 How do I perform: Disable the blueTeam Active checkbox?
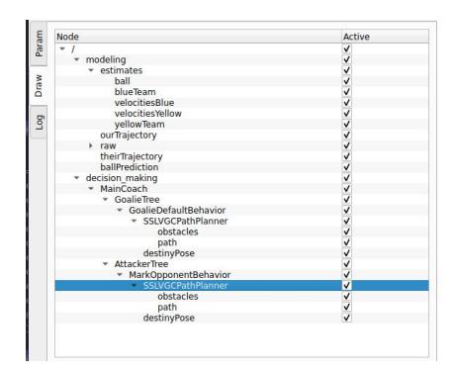pos(347,92)
